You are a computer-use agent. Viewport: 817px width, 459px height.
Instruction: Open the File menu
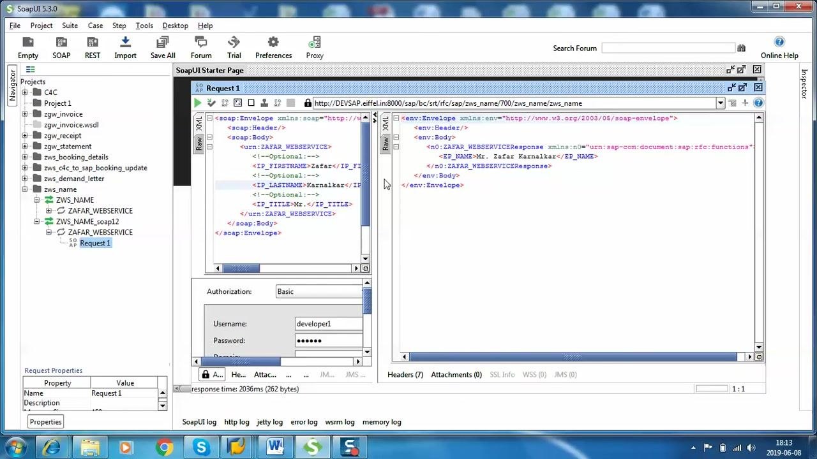click(15, 25)
